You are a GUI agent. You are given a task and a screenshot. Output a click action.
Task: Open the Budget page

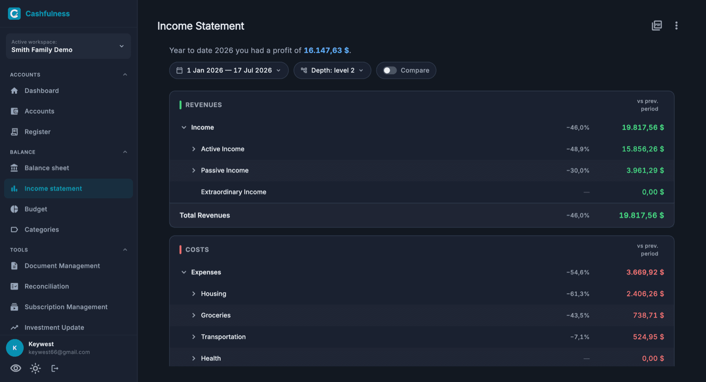click(x=68, y=209)
